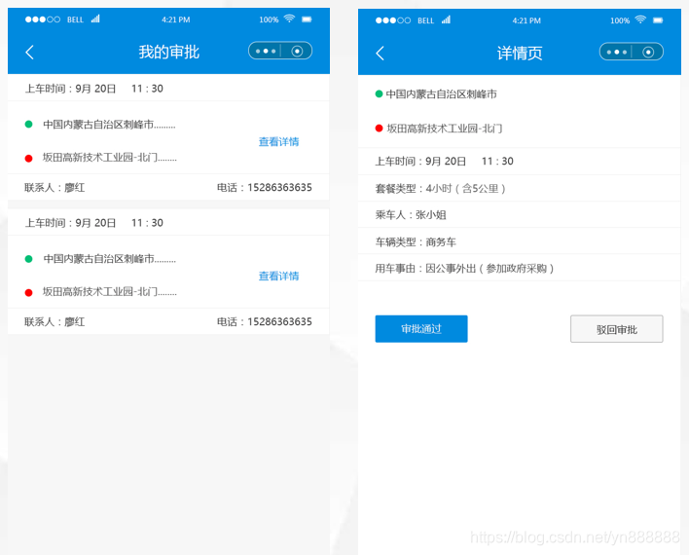The width and height of the screenshot is (689, 555).
Task: Tap red destination dot on 详情页
Action: pos(379,128)
